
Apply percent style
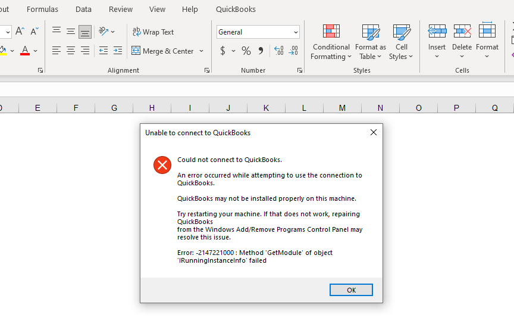246,51
